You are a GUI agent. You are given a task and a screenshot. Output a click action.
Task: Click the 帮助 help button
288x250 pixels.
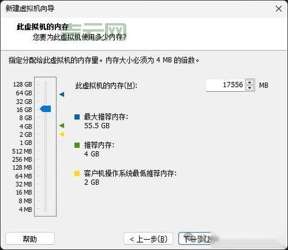coord(30,239)
